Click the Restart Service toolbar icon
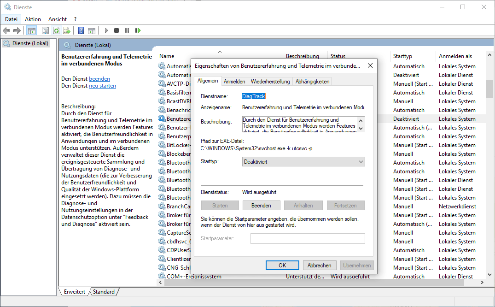Screen dimensions: 495x307 (x=138, y=30)
